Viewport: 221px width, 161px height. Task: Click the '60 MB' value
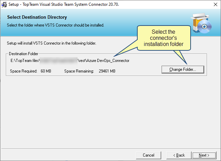point(46,71)
